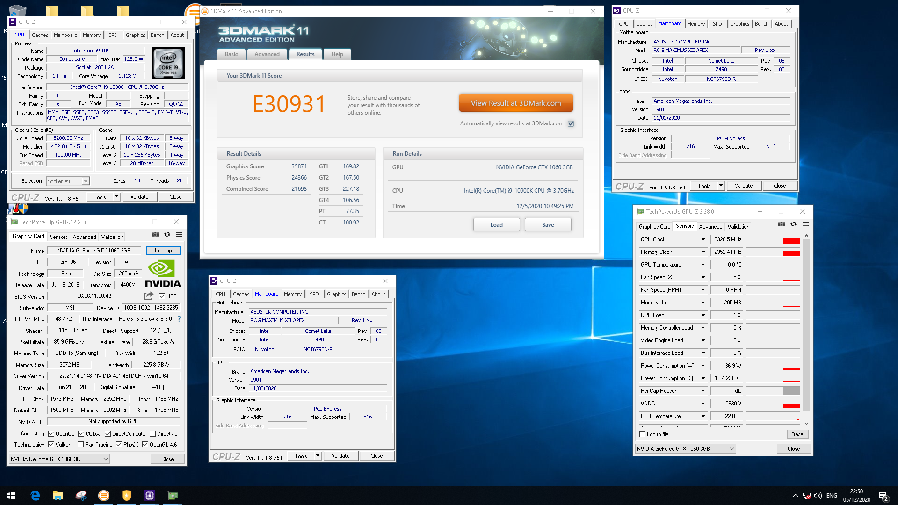Image resolution: width=898 pixels, height=505 pixels.
Task: Click the network tray icon
Action: point(807,496)
